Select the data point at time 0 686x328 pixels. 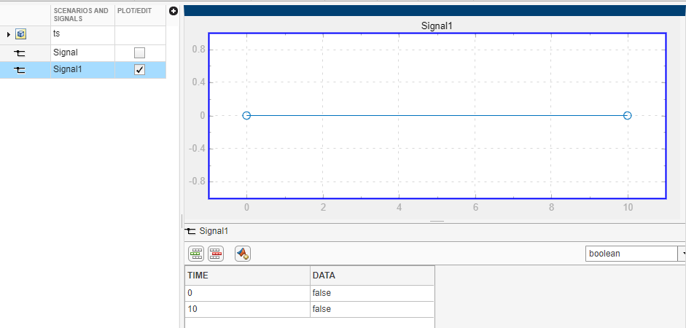click(246, 115)
